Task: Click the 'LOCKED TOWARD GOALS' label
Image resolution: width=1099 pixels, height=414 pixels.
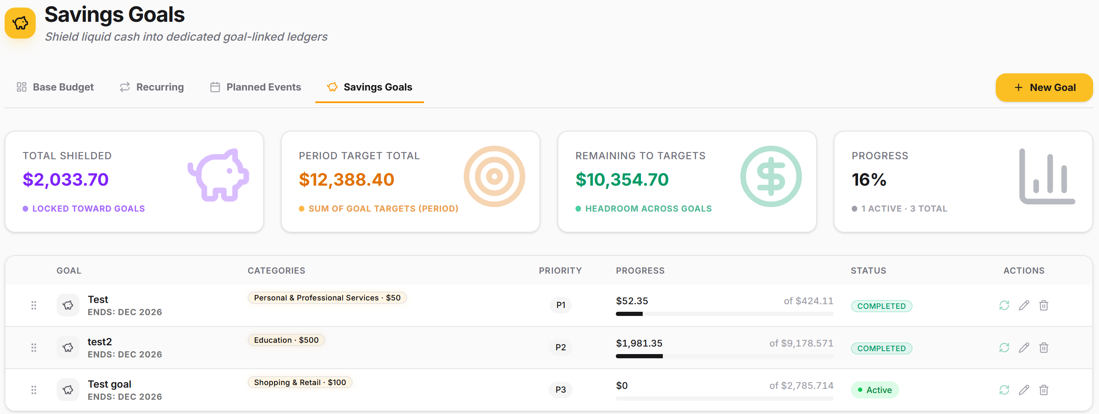Action: [88, 208]
